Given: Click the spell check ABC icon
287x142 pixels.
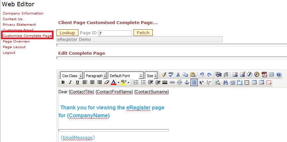Looking at the screenshot, I should click(171, 75).
